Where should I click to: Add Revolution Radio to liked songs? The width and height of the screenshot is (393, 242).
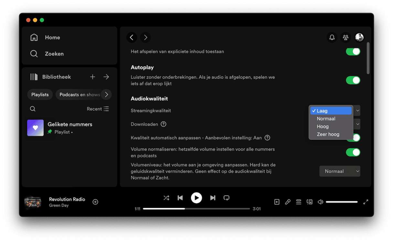95,202
